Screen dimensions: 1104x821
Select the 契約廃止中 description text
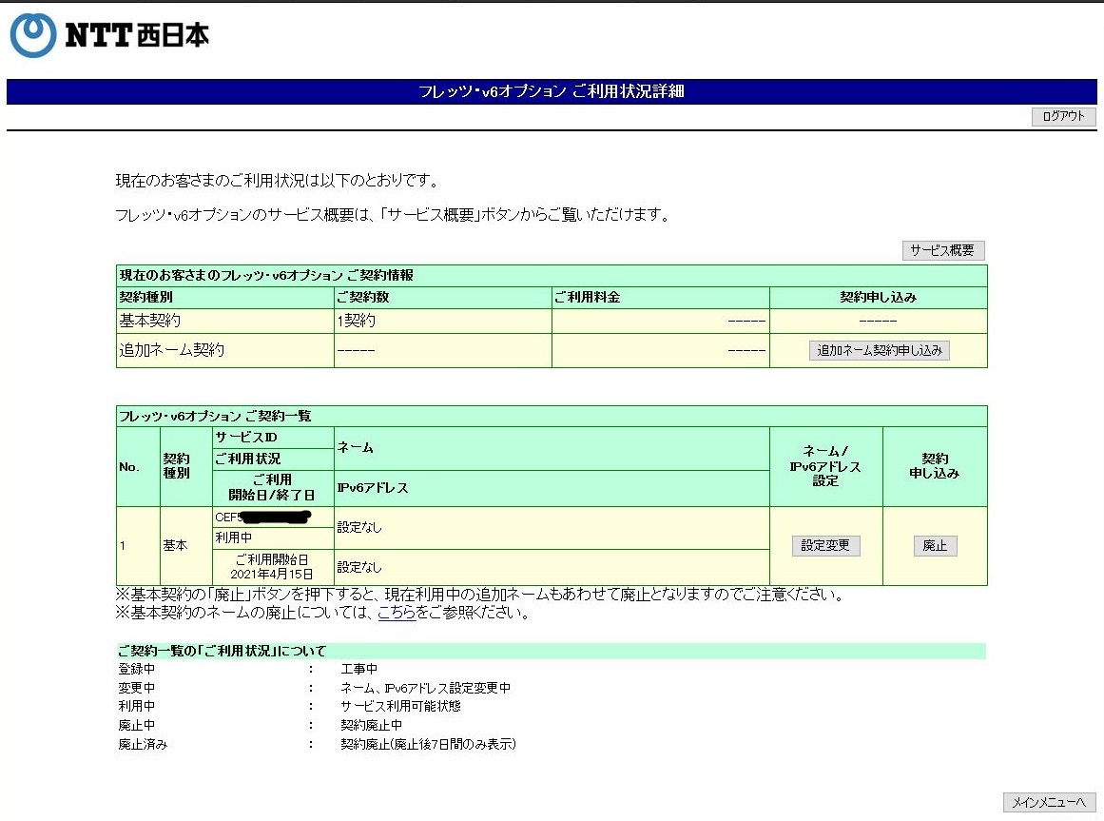tap(372, 725)
